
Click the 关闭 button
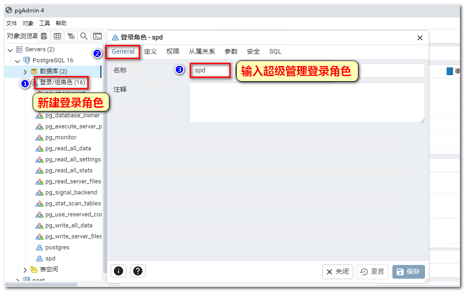[x=338, y=272]
